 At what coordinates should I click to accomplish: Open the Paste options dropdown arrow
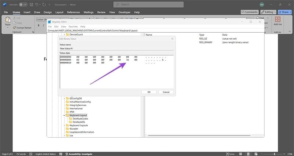tap(8, 28)
